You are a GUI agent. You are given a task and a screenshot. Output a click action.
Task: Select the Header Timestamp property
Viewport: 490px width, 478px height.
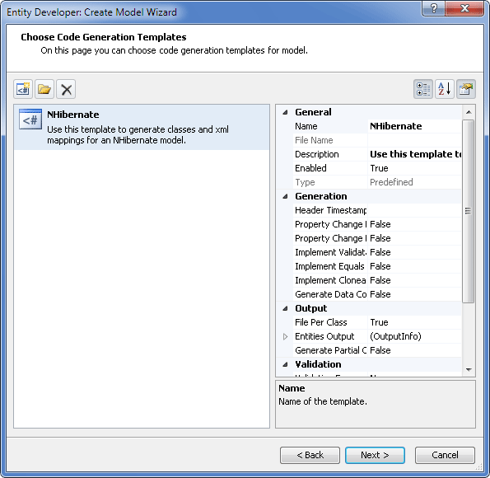click(x=377, y=210)
